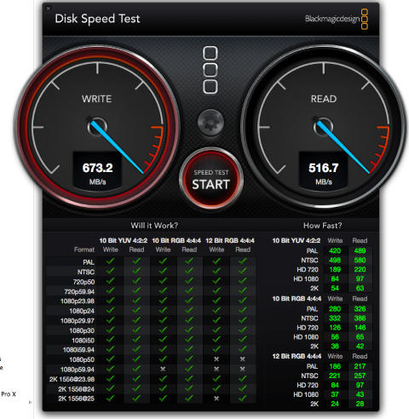This screenshot has height=419, width=409.
Task: Click the 12 Bit RGB 2K read value 28
Action: point(360,404)
